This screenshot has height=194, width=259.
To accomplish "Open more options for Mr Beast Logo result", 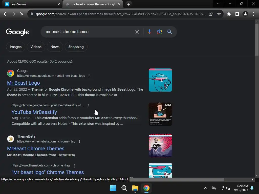I will click(x=89, y=76).
